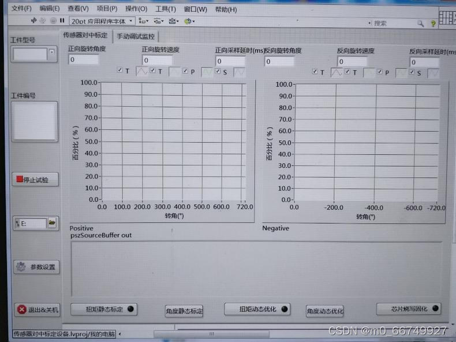Click the Pause toolbar button
Image resolution: width=456 pixels, height=342 pixels.
coord(62,20)
